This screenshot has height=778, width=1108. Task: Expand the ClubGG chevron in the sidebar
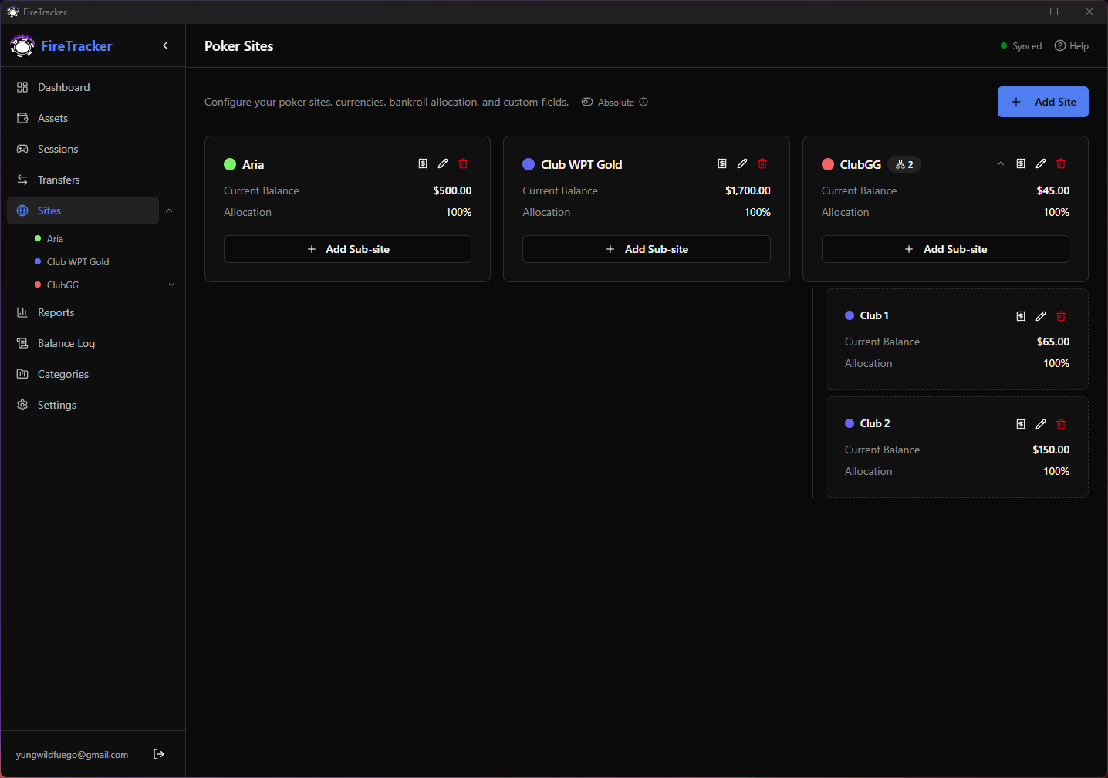tap(171, 285)
